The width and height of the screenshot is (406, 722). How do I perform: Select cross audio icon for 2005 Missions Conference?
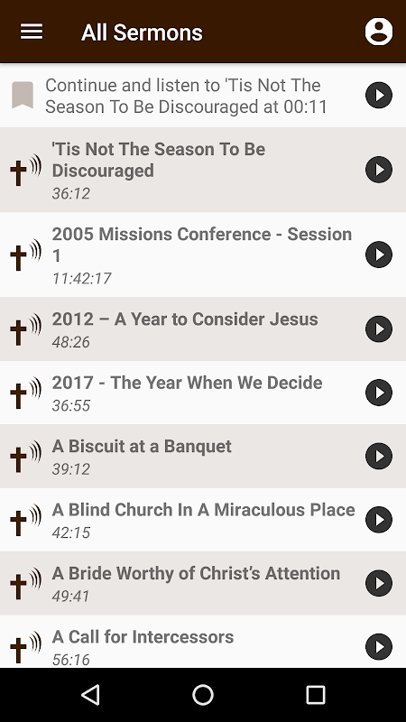point(25,255)
